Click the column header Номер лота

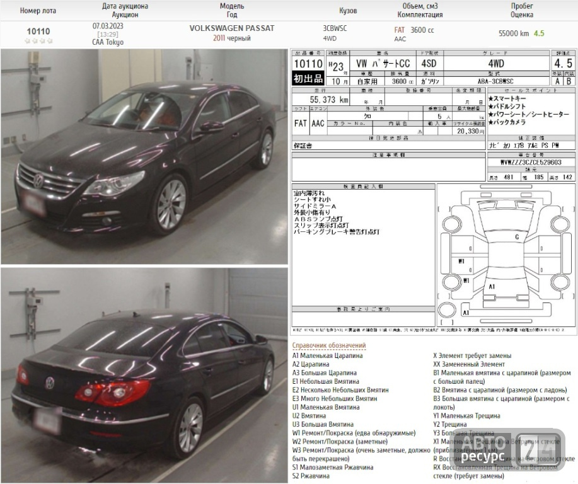38,11
